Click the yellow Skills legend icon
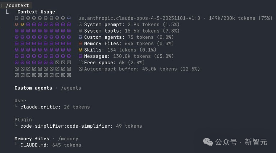 click(81, 50)
